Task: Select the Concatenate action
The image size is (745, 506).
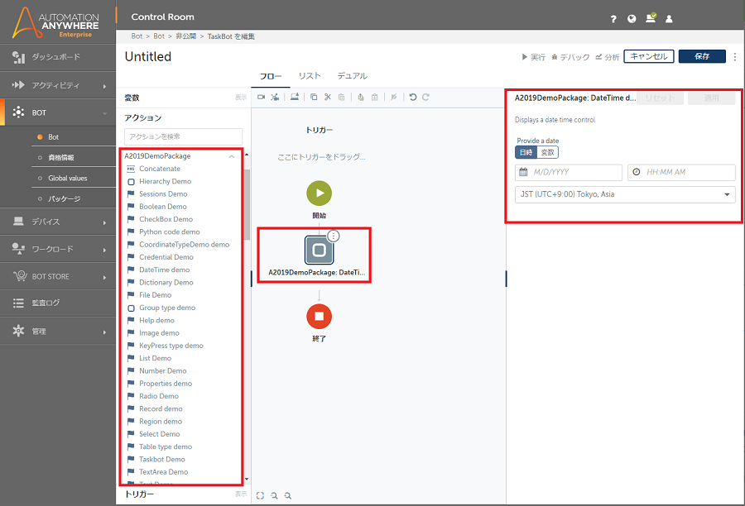Action: click(x=160, y=169)
